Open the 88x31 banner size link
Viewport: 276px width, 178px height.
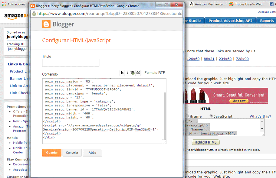[x=209, y=59]
